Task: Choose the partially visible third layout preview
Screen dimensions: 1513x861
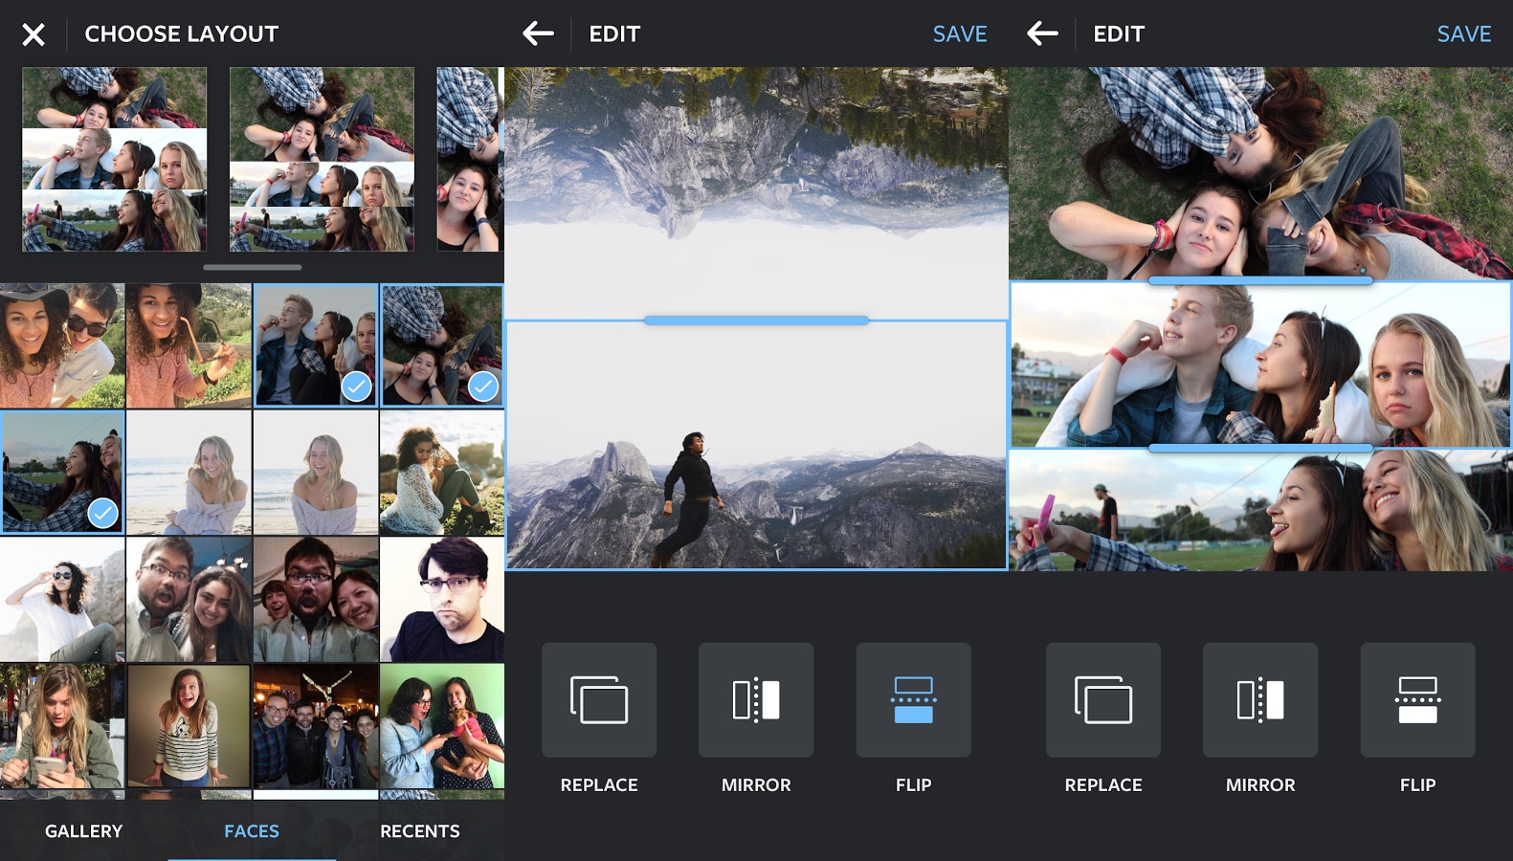Action: pos(470,159)
